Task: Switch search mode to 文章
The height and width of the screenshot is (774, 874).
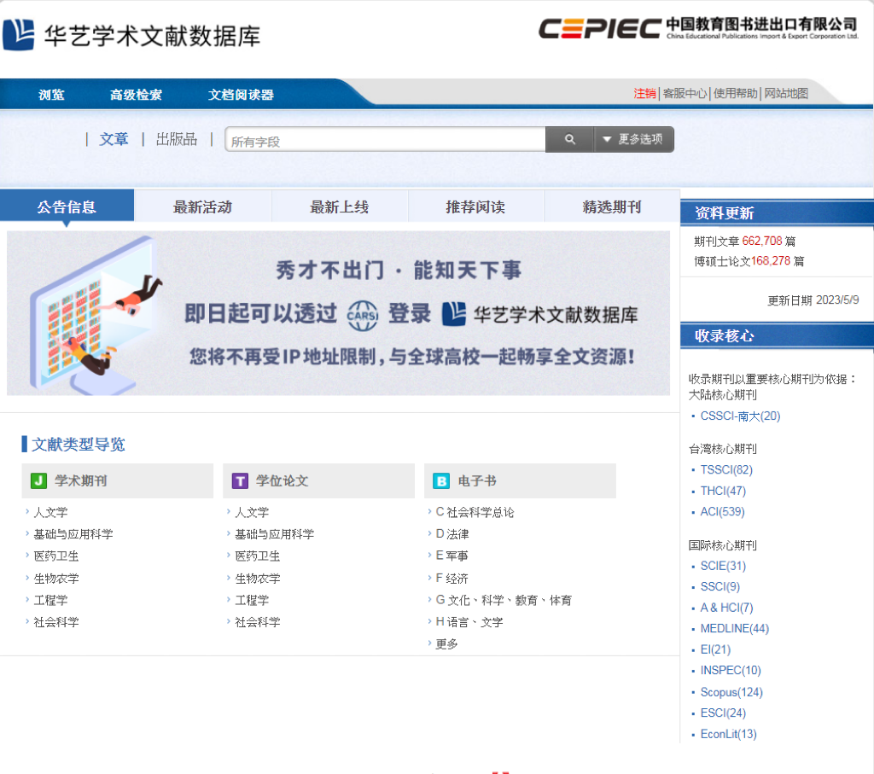Action: click(x=114, y=138)
